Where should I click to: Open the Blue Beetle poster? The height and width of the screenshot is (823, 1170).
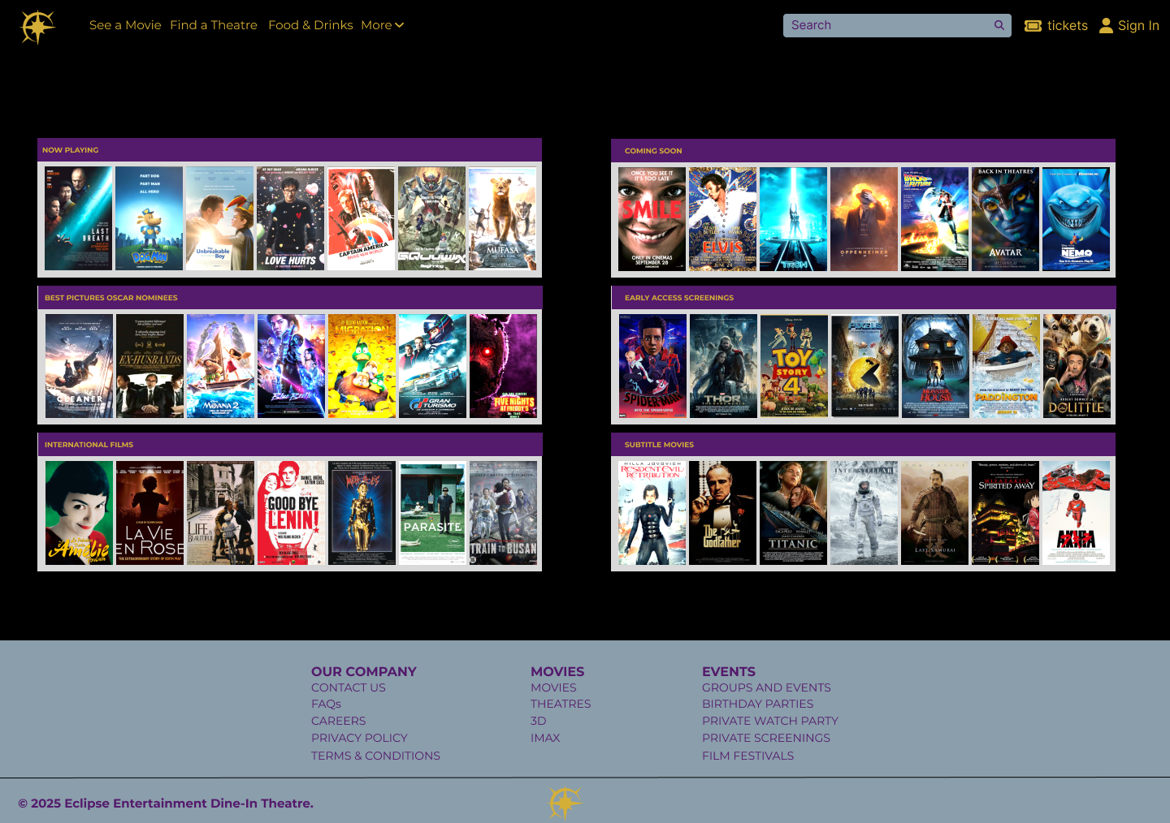pos(291,366)
